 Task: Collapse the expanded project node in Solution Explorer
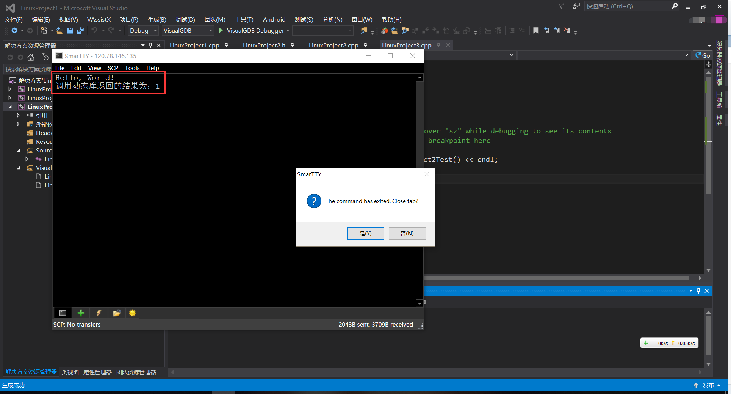point(10,107)
